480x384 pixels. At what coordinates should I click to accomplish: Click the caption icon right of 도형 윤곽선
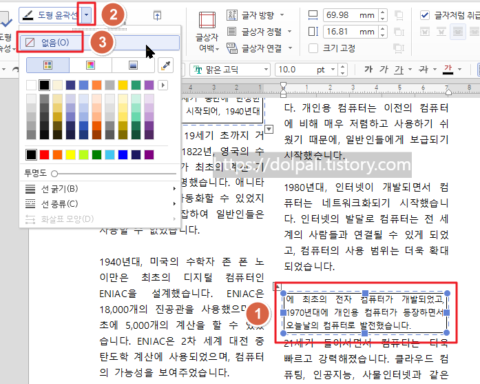(x=157, y=15)
